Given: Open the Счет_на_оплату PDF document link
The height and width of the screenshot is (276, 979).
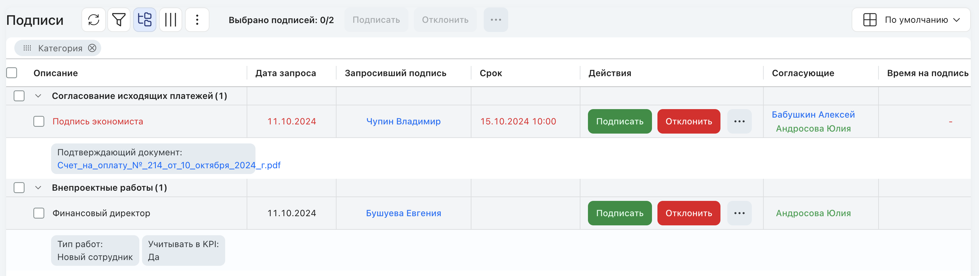Looking at the screenshot, I should [x=169, y=165].
